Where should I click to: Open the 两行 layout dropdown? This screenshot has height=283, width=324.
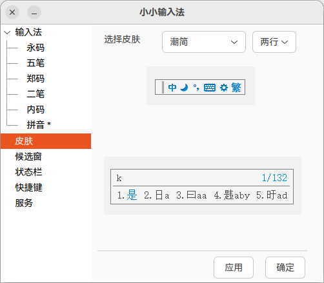tap(274, 42)
